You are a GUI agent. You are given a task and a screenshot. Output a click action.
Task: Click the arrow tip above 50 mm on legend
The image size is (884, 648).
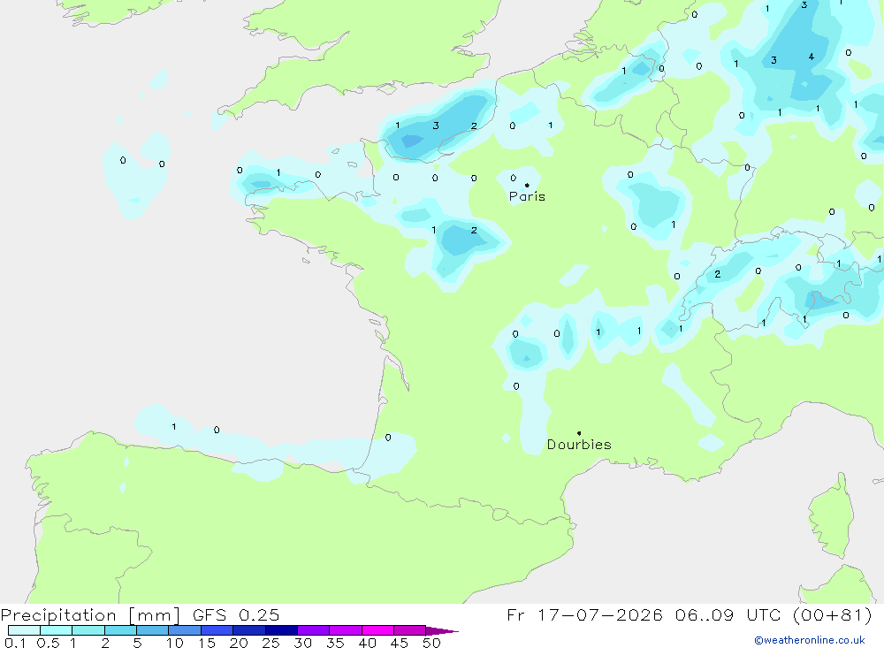coord(443,630)
